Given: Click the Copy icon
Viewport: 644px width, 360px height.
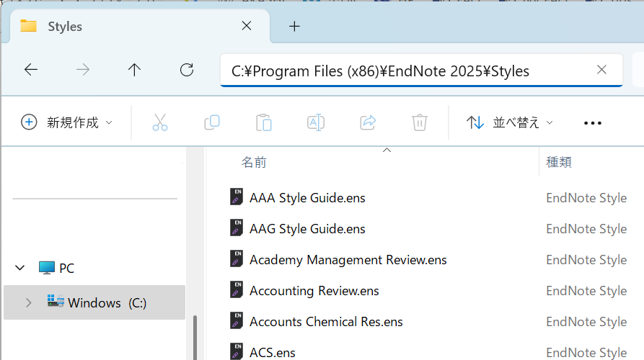Looking at the screenshot, I should 212,122.
